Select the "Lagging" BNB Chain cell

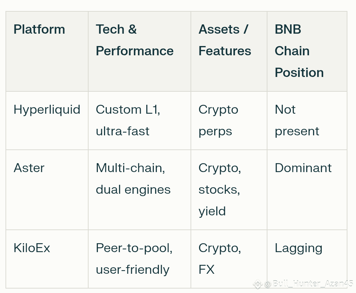298,248
